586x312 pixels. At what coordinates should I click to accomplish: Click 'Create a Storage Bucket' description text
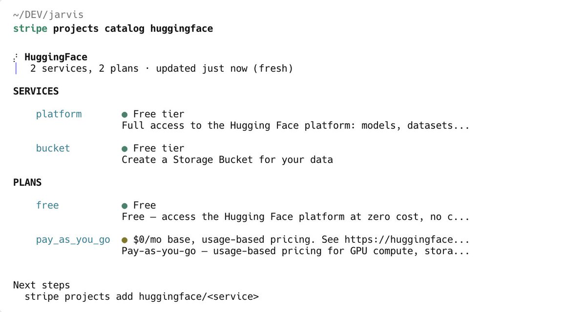(x=227, y=159)
